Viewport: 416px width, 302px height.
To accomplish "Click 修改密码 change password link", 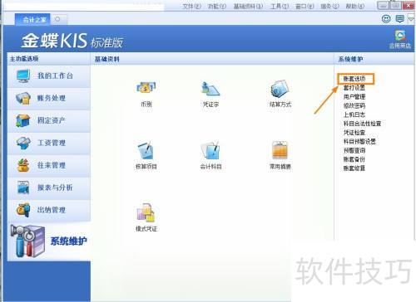I will [354, 105].
